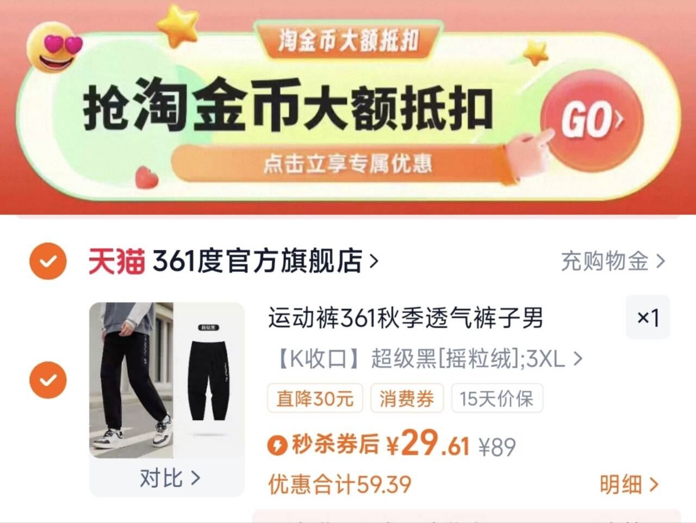
Task: Select the 淘金币大额抵扣 banner tab
Action: 349,41
